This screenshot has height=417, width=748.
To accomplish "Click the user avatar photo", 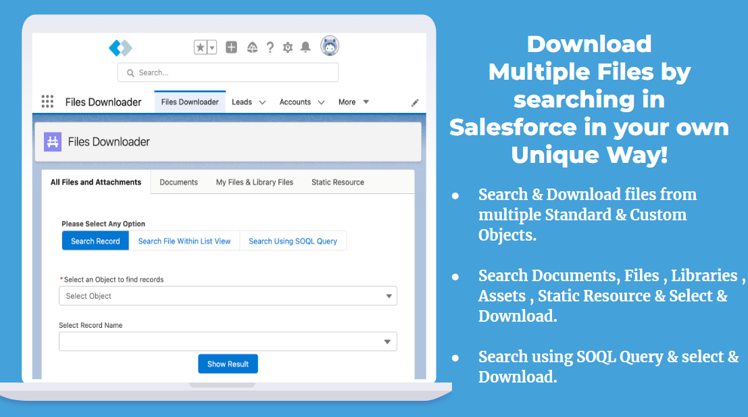I will (x=329, y=45).
